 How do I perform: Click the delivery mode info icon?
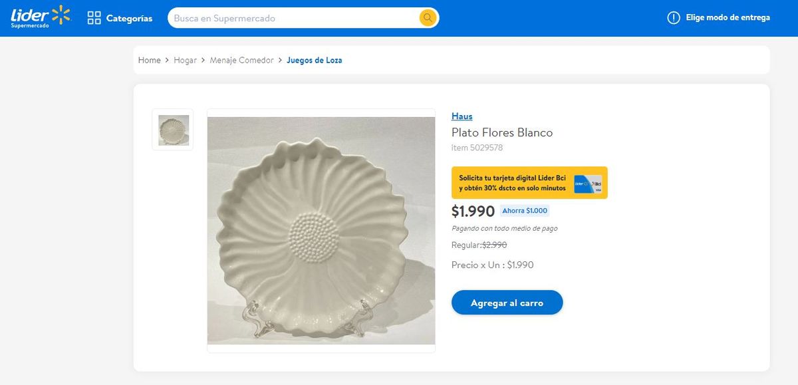click(674, 18)
